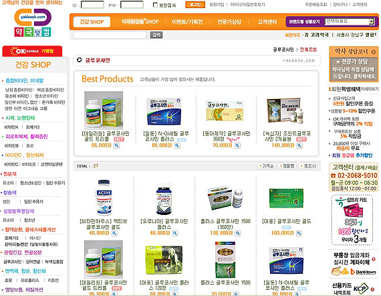Switch to the 건강 SHOP tab

click(x=92, y=22)
